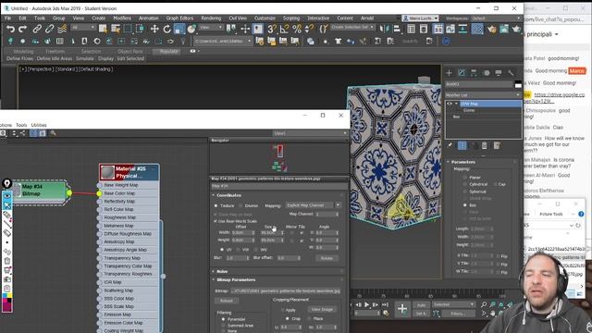Select the Texture radio button in Coordinates
The image size is (592, 333).
coord(216,205)
